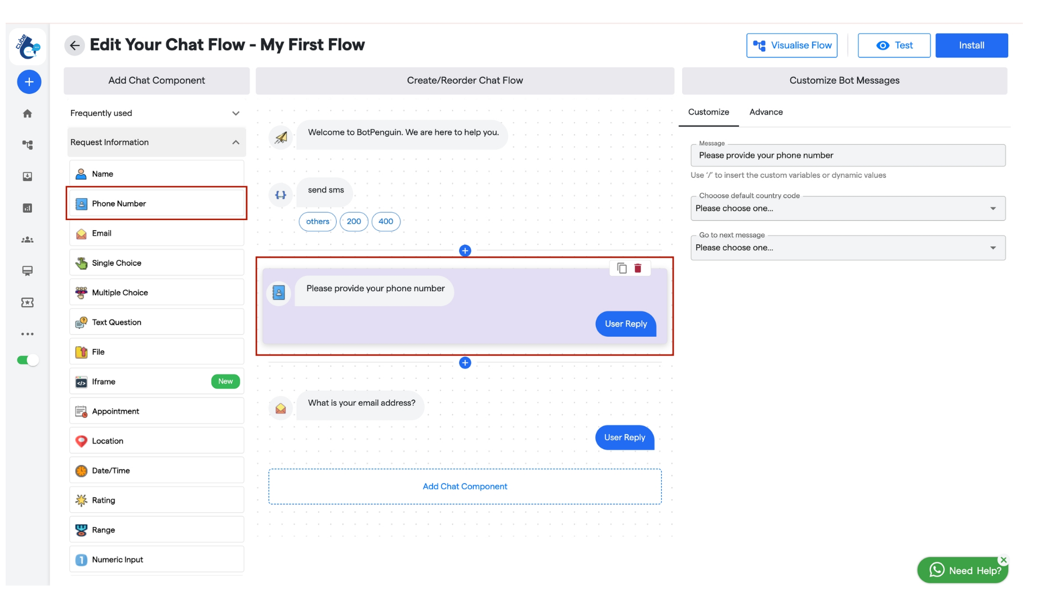Open the chat flows icon in the sidebar
Image resolution: width=1051 pixels, height=608 pixels.
[27, 145]
